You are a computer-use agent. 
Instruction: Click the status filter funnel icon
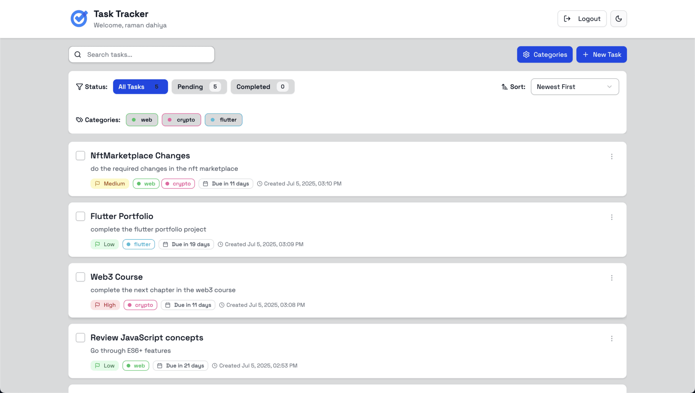pyautogui.click(x=79, y=87)
